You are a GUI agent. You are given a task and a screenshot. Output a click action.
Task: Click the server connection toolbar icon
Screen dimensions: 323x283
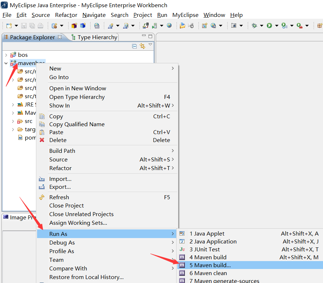pos(146,26)
